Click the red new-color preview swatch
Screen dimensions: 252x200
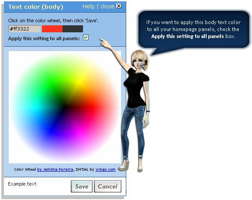(52, 29)
